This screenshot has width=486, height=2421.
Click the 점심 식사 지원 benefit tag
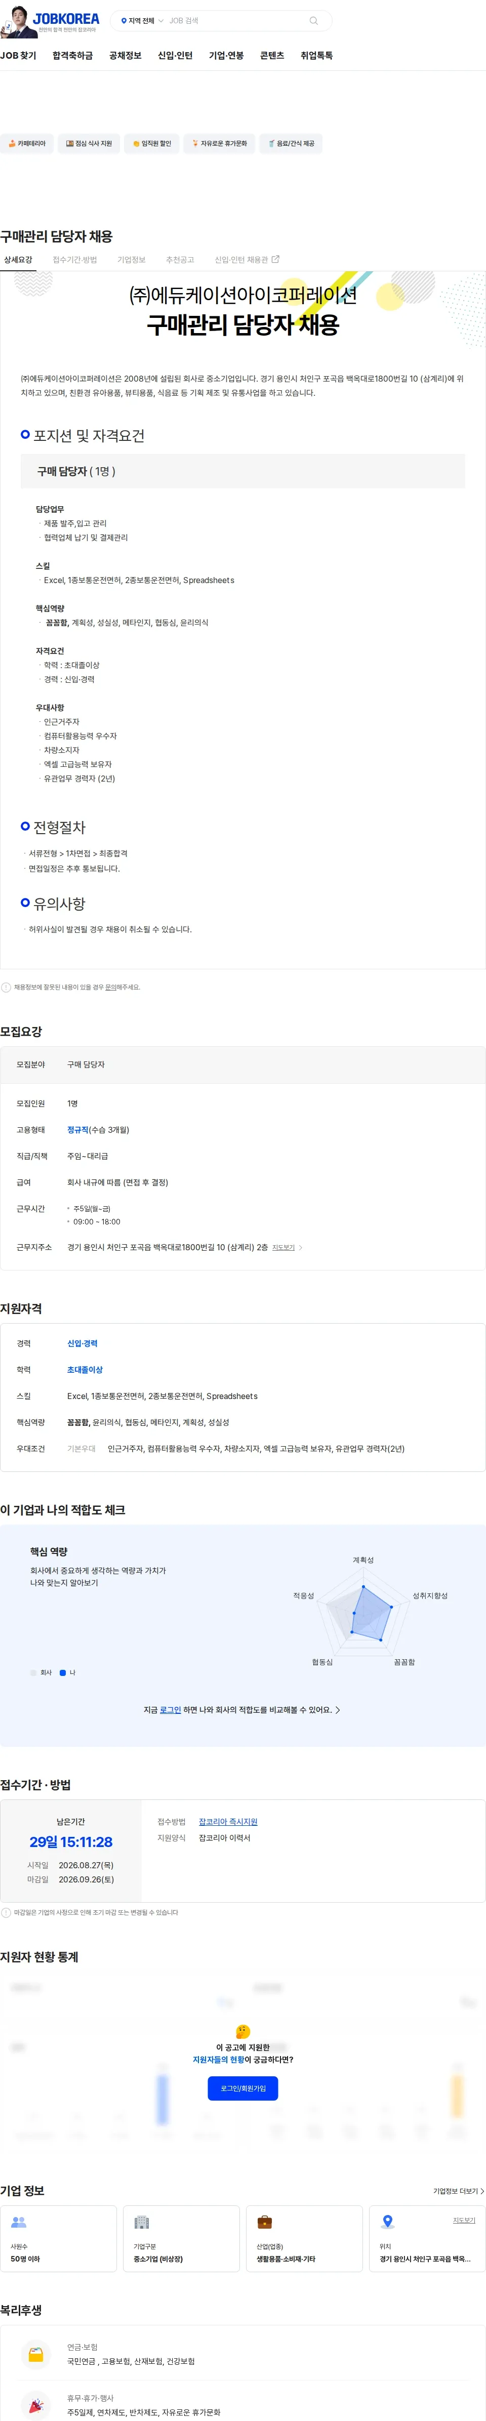(x=89, y=144)
